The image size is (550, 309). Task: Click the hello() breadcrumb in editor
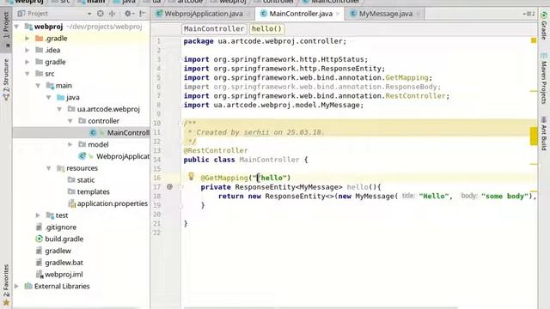[x=266, y=28]
